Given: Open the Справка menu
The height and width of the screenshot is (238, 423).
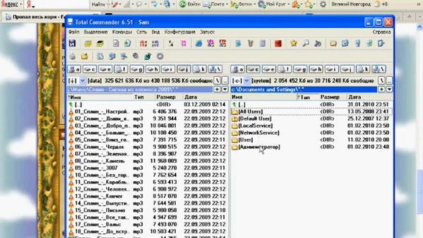Looking at the screenshot, I should (381, 32).
